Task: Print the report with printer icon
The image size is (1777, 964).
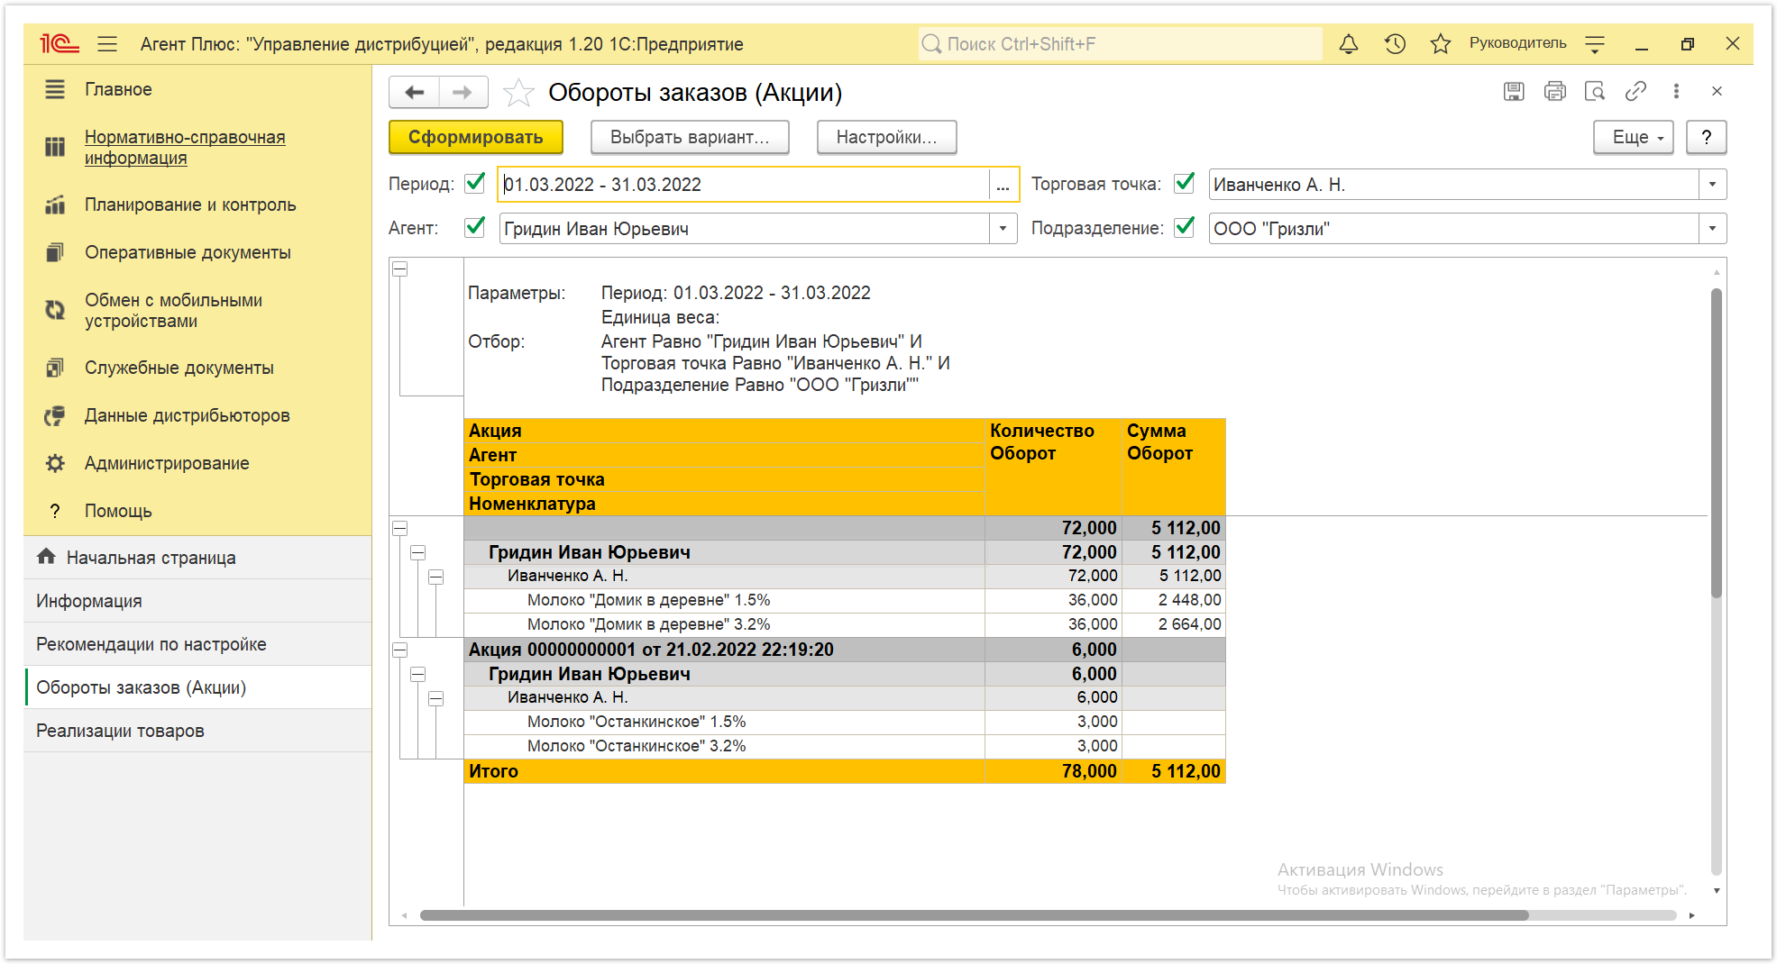Action: tap(1554, 91)
